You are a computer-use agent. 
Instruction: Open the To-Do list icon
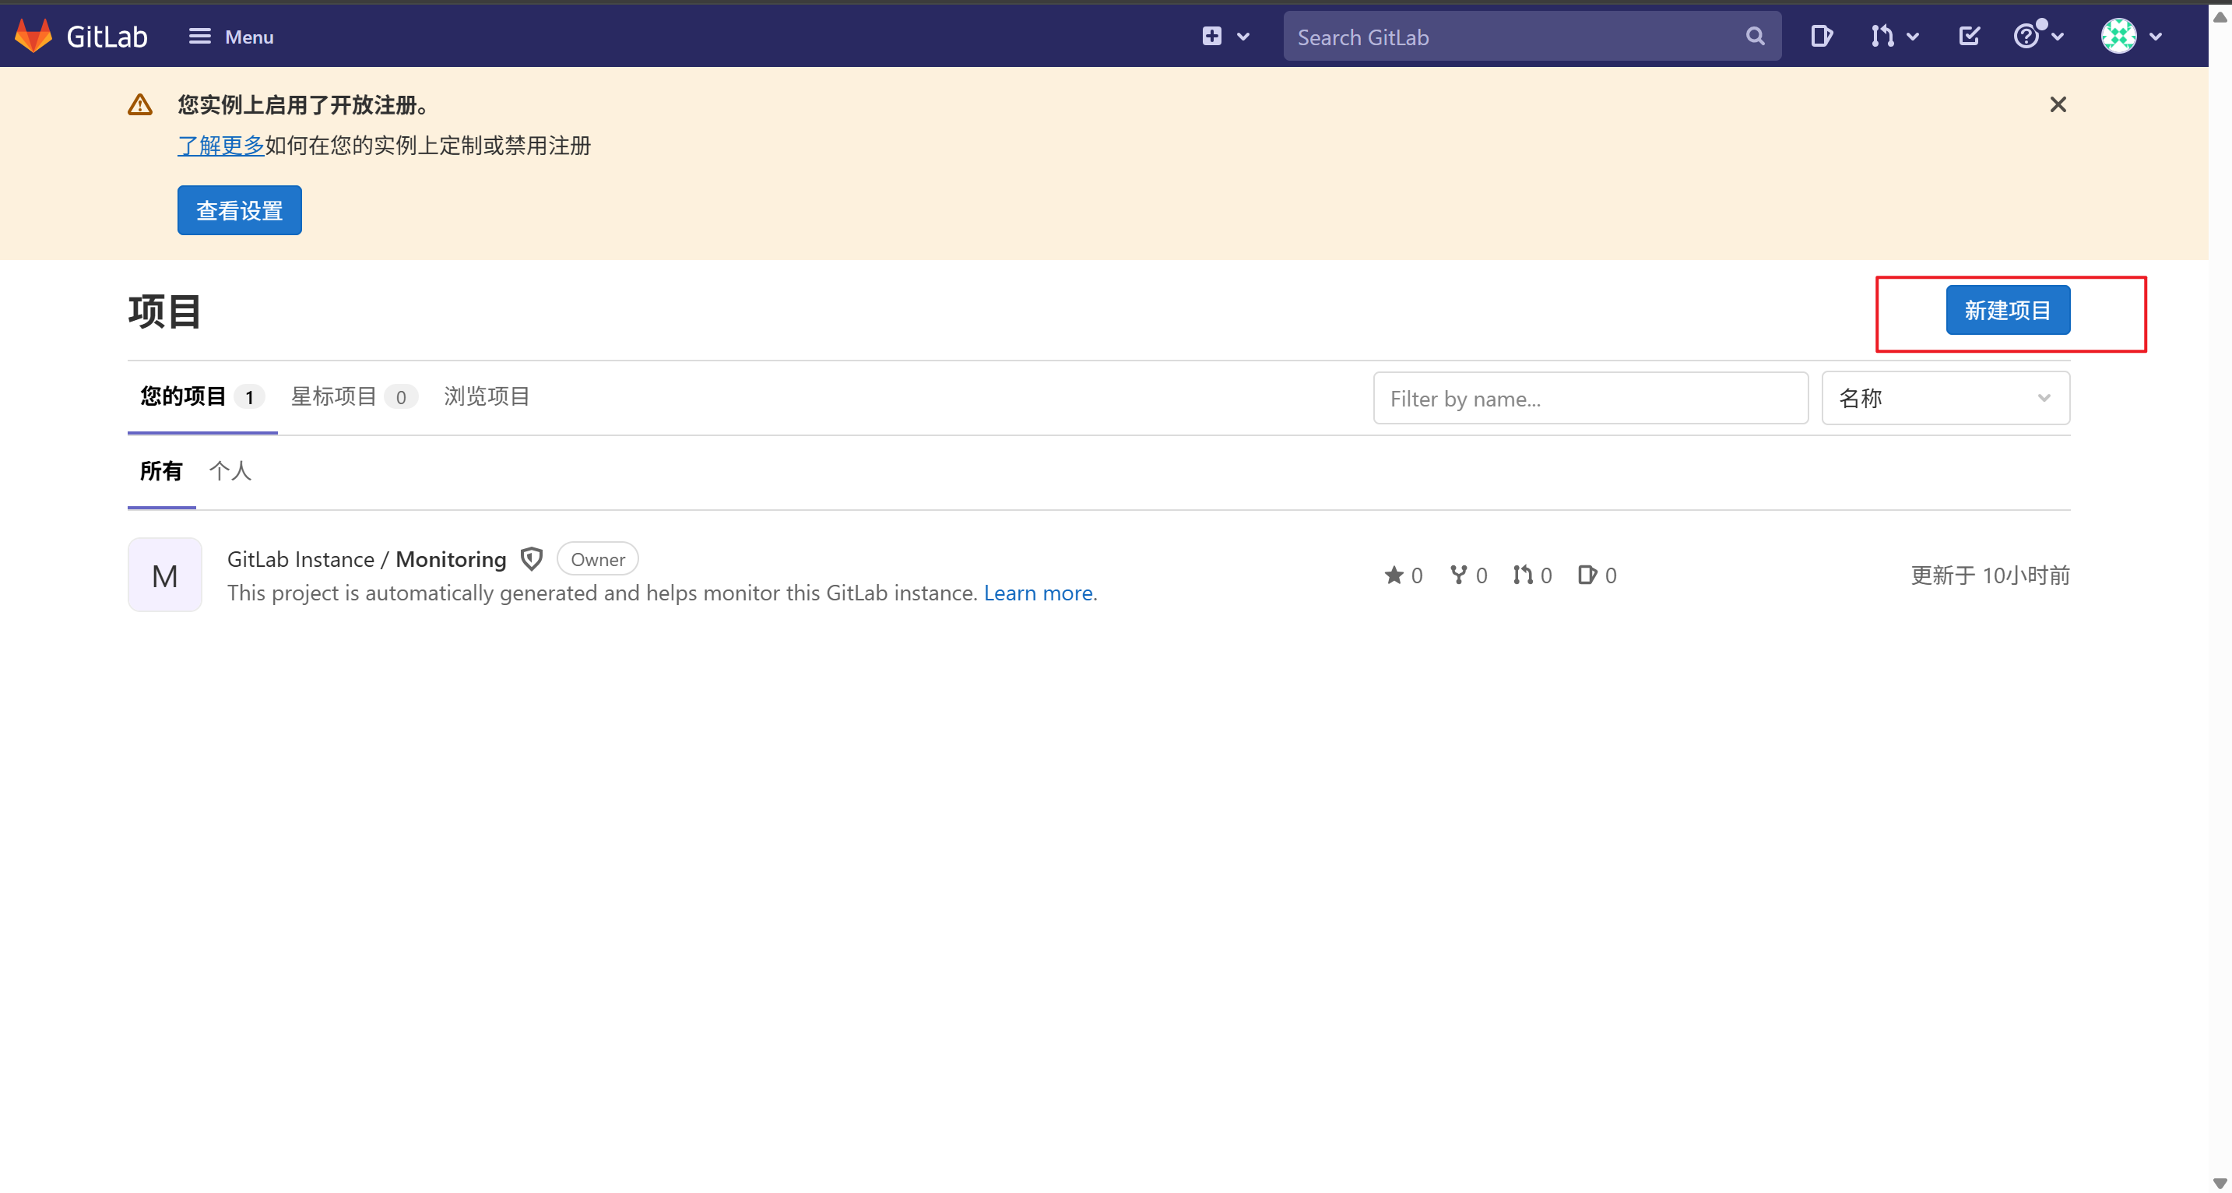point(1969,37)
